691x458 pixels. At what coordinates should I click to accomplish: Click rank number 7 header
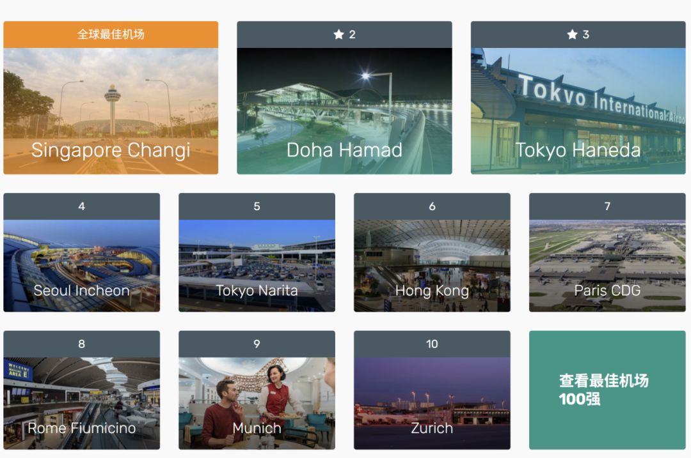click(607, 206)
